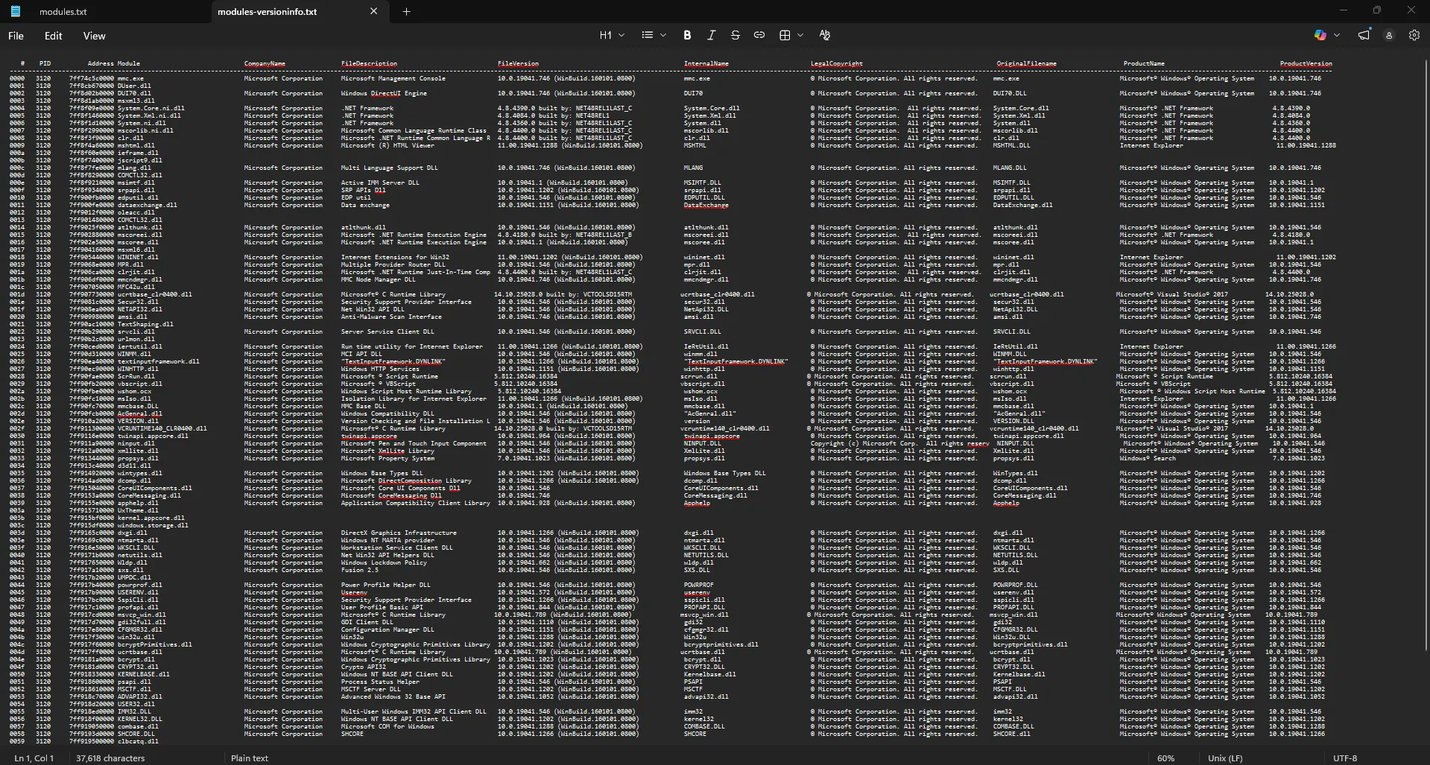The height and width of the screenshot is (765, 1430).
Task: Open the announcements megaphone icon
Action: click(1364, 35)
